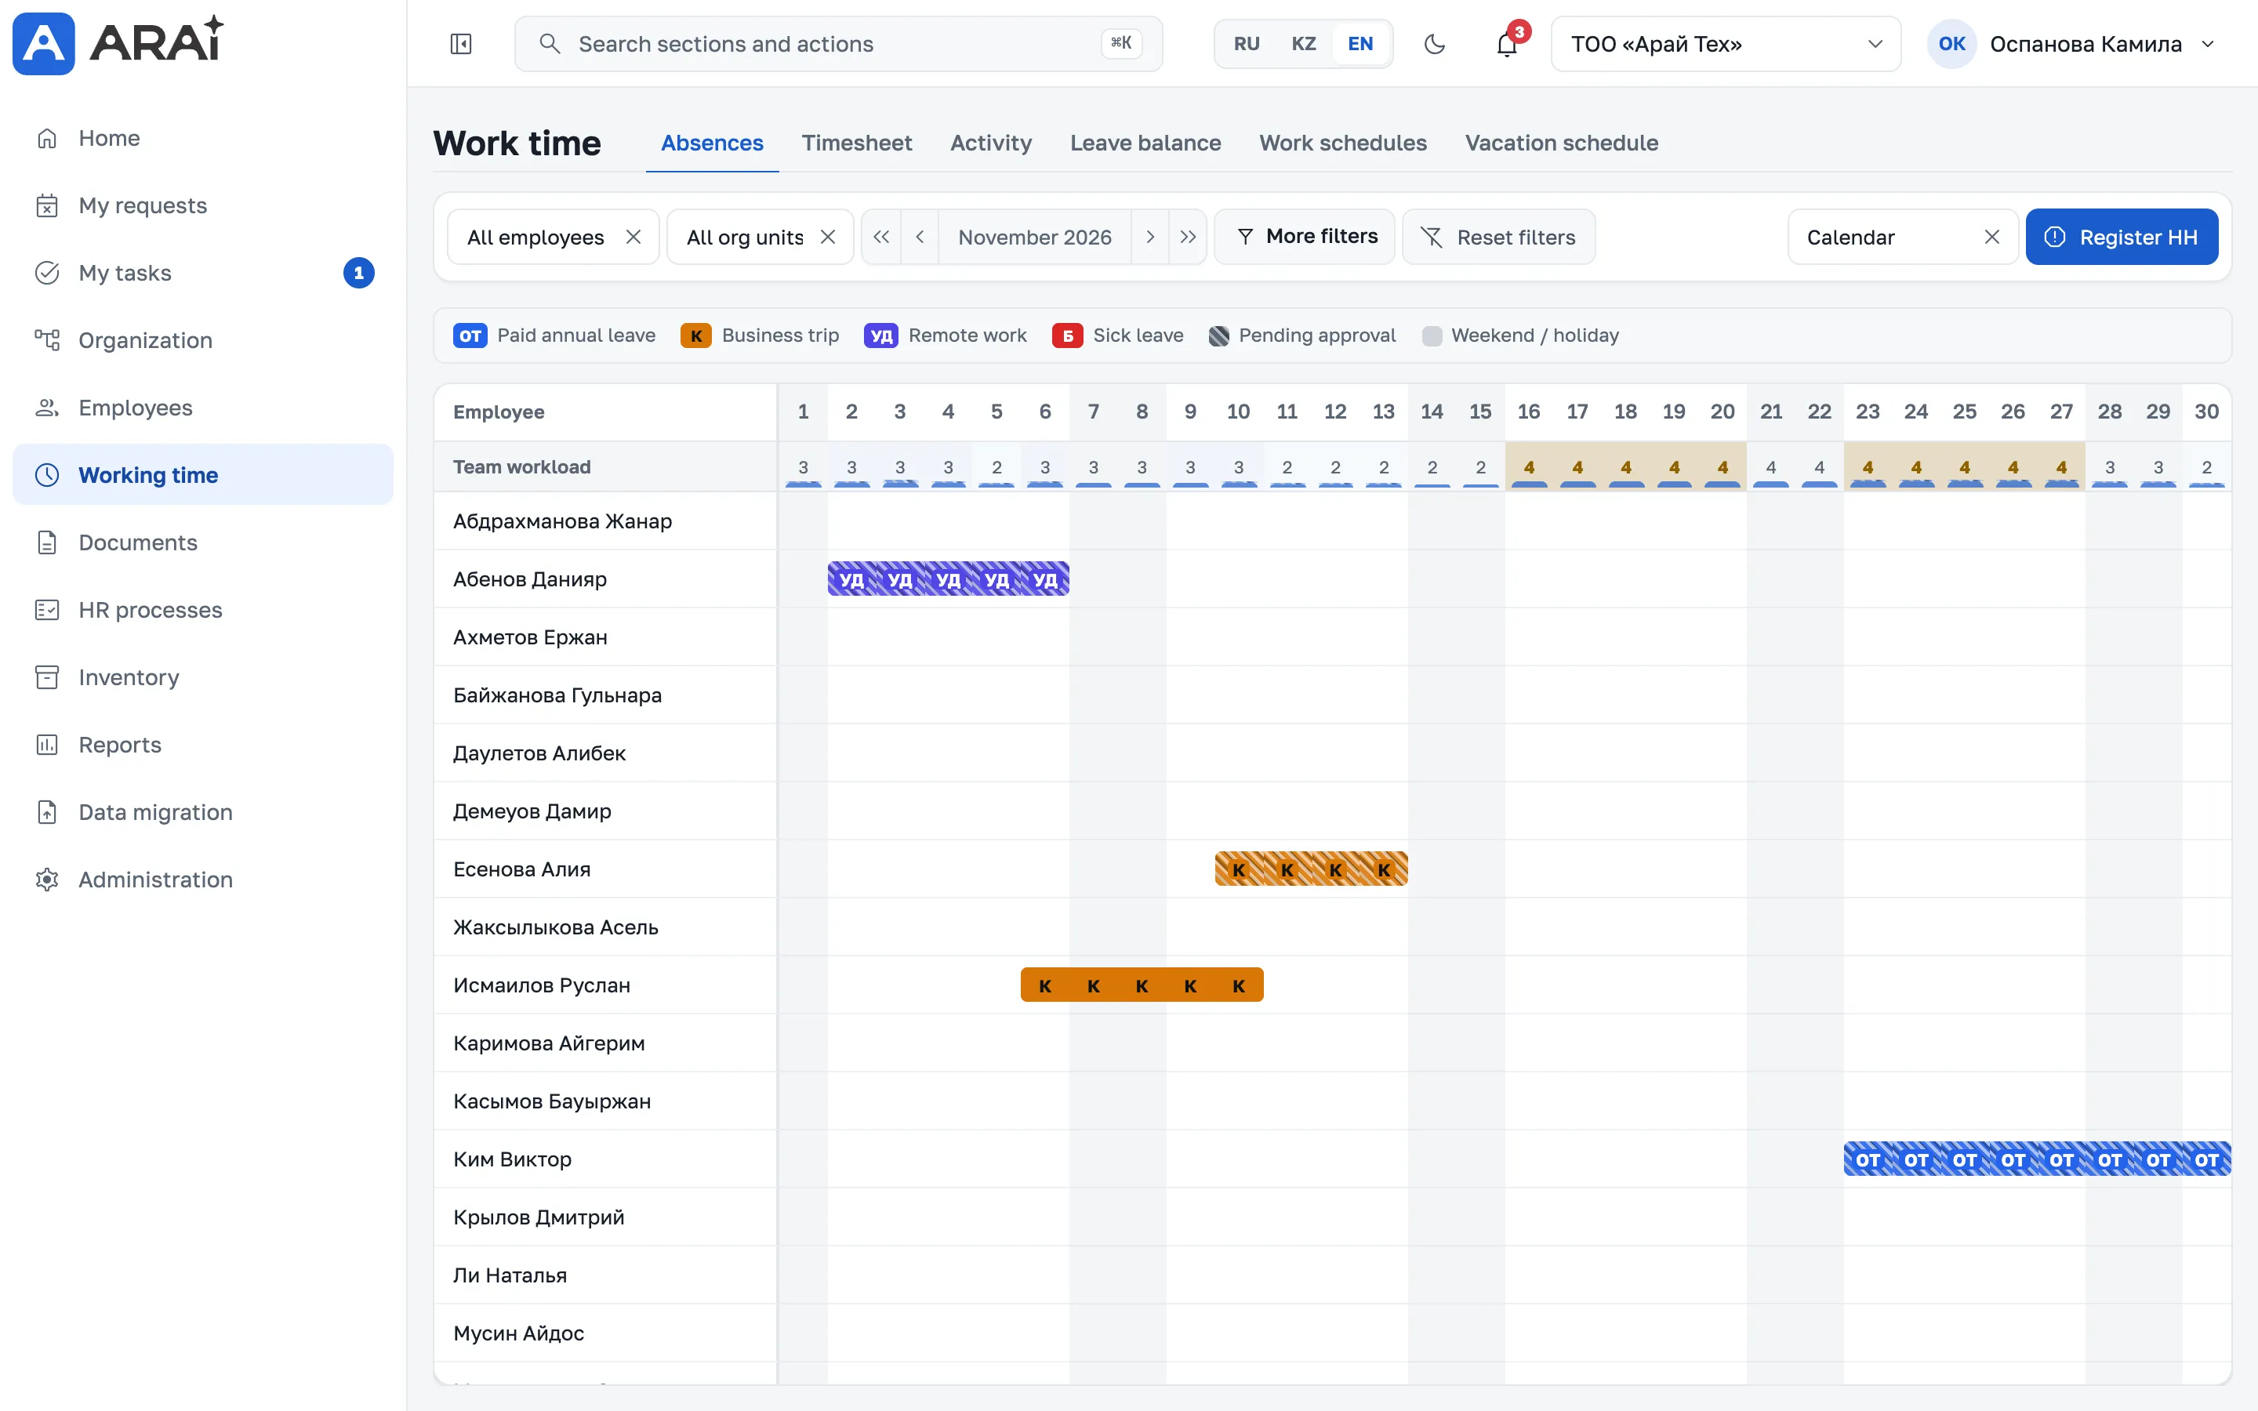
Task: Expand the ТОО «Арай Тех» company dropdown
Action: [x=1725, y=44]
